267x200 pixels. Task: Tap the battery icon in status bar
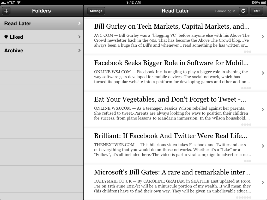point(263,2)
